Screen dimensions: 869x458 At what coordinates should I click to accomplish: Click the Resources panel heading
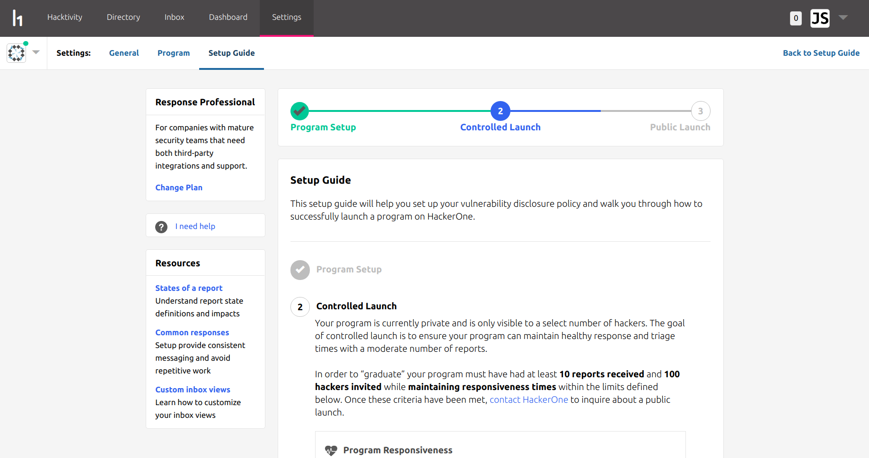178,263
